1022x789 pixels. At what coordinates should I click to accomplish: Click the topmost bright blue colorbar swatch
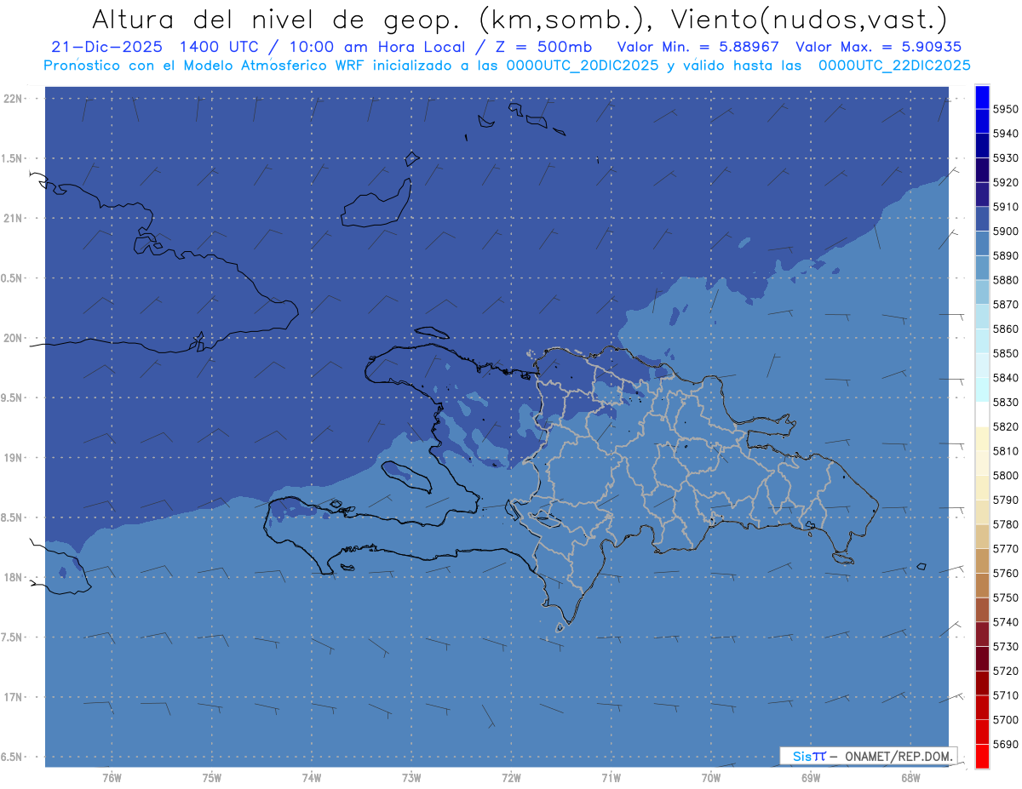(x=982, y=97)
